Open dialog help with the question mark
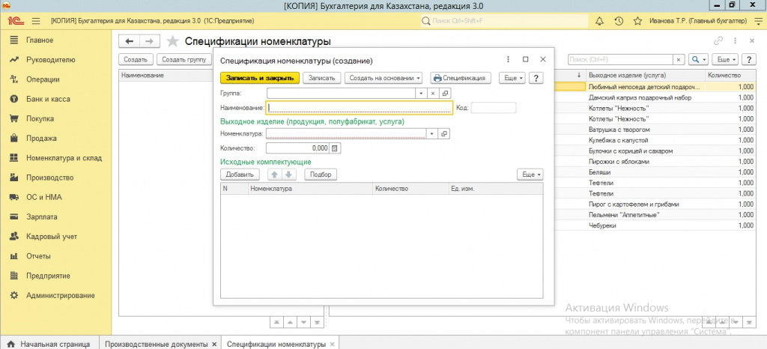Screen dimensions: 767x349 point(536,78)
